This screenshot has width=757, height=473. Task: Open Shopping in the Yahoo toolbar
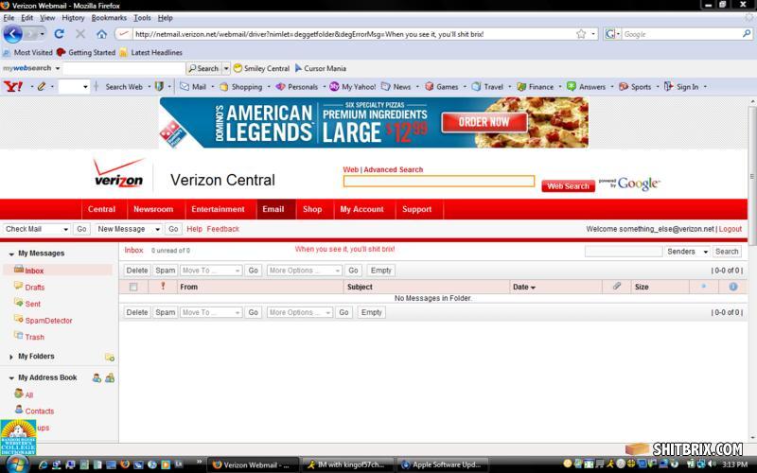[x=241, y=87]
